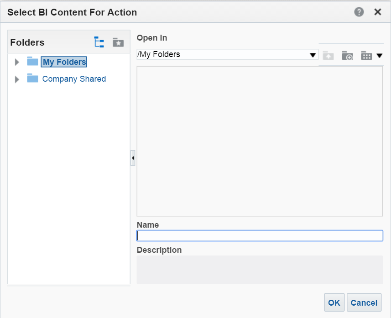Open the help icon in title bar
Image resolution: width=391 pixels, height=318 pixels.
pyautogui.click(x=359, y=12)
